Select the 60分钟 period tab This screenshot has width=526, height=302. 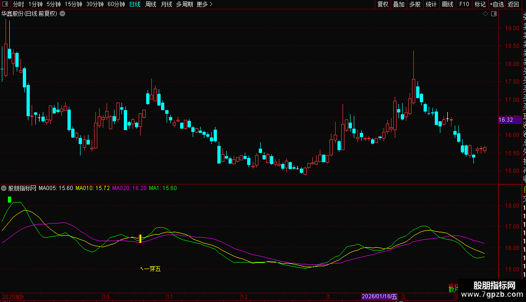point(116,4)
